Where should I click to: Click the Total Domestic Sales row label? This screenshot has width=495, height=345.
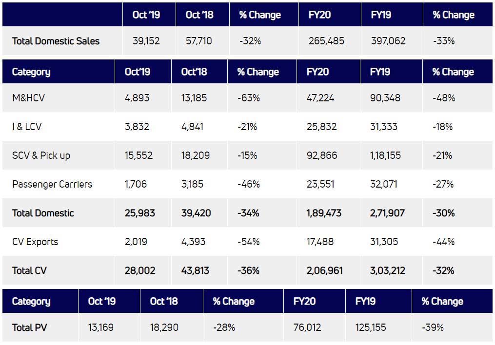56,41
